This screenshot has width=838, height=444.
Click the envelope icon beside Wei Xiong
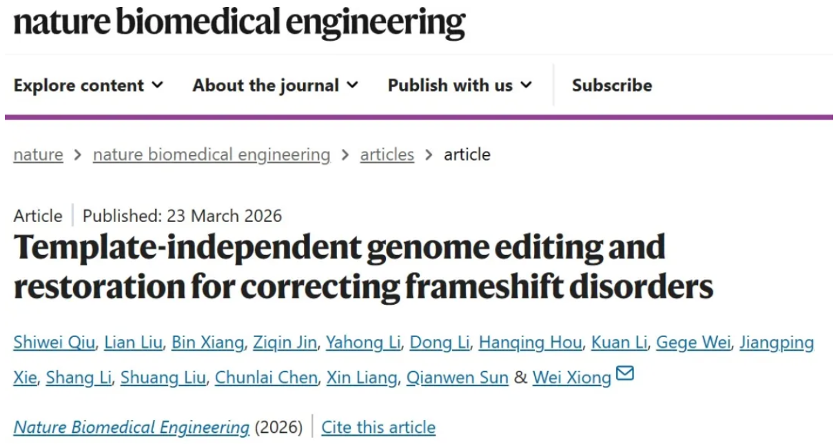[624, 374]
